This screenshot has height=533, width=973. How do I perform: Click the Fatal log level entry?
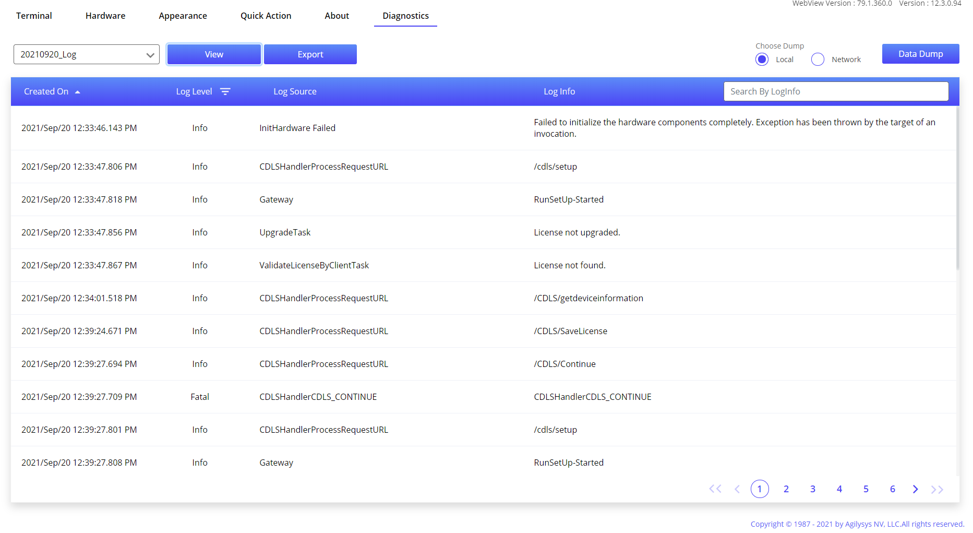(x=200, y=397)
